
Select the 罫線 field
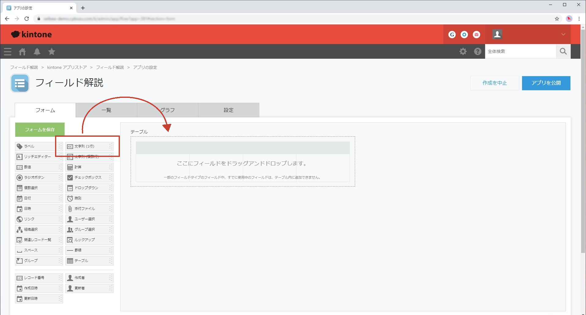click(89, 250)
